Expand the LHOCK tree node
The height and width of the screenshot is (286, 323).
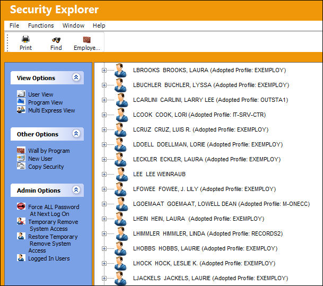pos(104,263)
